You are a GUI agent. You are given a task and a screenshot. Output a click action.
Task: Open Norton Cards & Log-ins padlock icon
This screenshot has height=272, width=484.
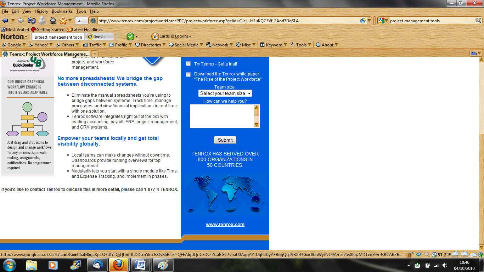point(155,36)
